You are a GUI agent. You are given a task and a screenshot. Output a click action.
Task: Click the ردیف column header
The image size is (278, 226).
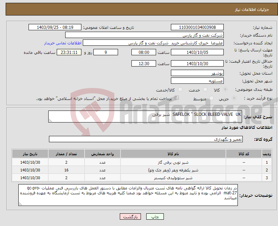pyautogui.click(x=267, y=154)
